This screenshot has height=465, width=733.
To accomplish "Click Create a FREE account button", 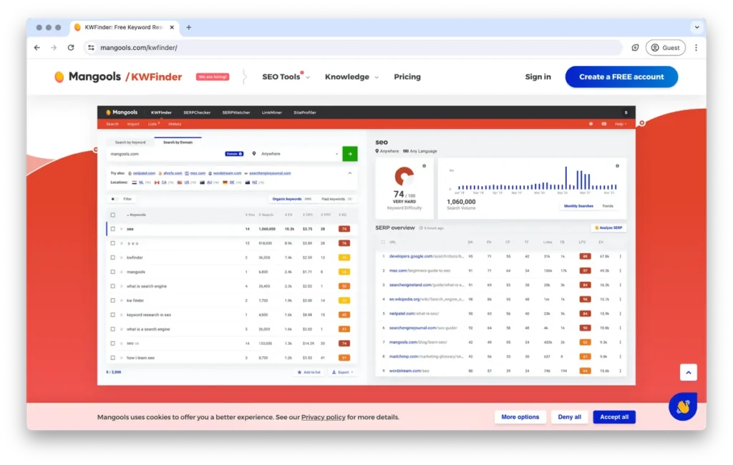I will tap(621, 77).
